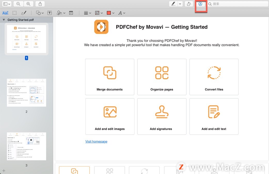This screenshot has height=174, width=269.
Task: Click the Convert files label
Action: (x=214, y=89)
